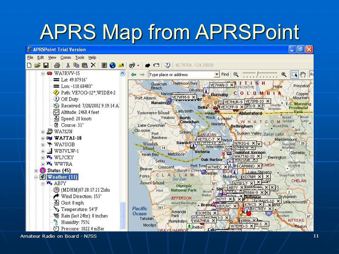Screen dimensions: 339x254
Task: Click the Find button
Action: [225, 74]
